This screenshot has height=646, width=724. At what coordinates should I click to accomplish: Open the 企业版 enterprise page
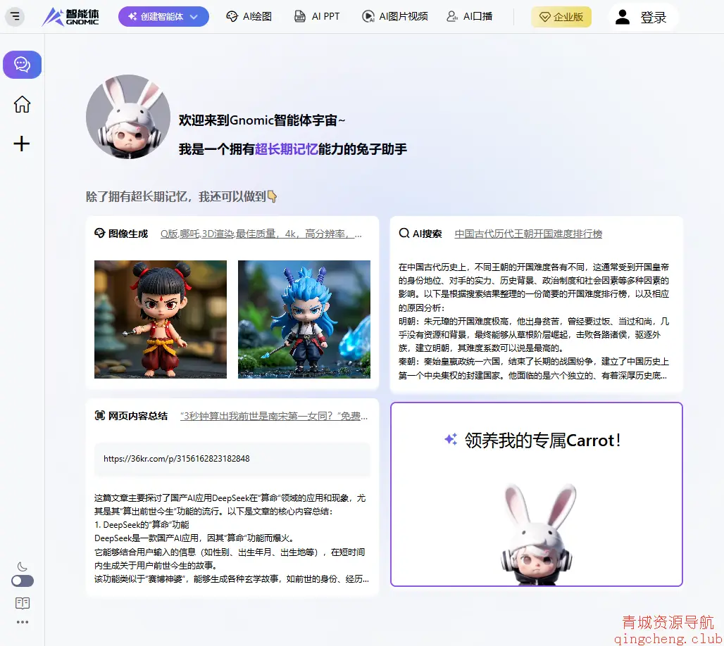click(561, 17)
